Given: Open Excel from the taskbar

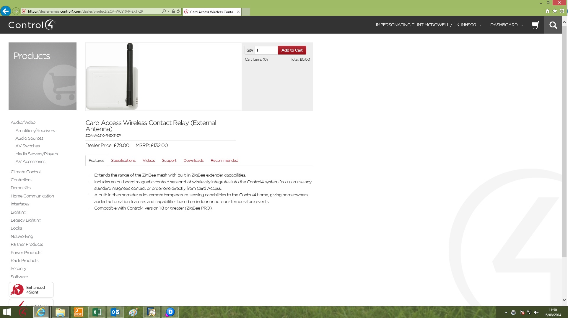Looking at the screenshot, I should point(97,312).
